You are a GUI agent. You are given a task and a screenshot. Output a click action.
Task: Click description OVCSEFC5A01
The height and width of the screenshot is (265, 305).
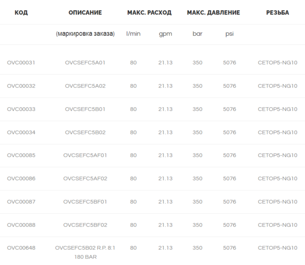point(85,62)
